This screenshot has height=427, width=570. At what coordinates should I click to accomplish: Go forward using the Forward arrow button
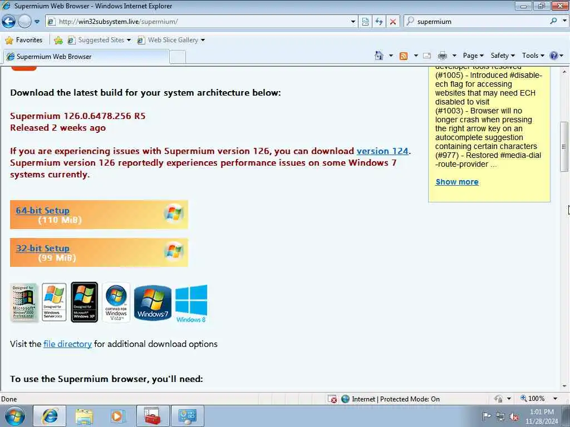click(24, 22)
